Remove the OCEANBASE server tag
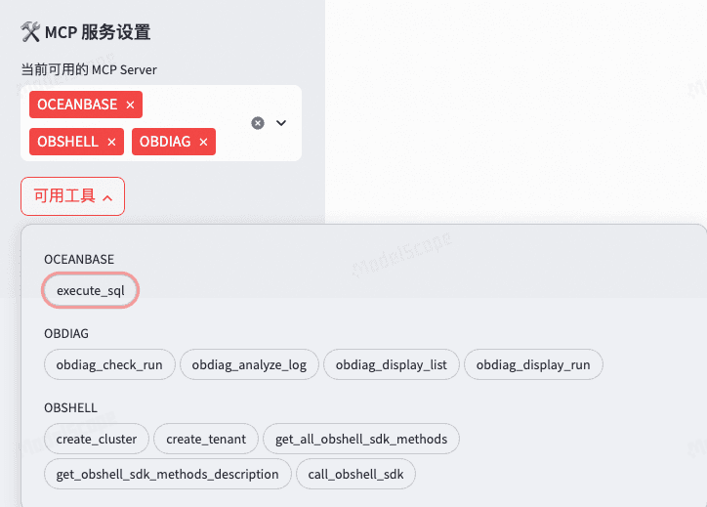The width and height of the screenshot is (707, 507). click(130, 105)
